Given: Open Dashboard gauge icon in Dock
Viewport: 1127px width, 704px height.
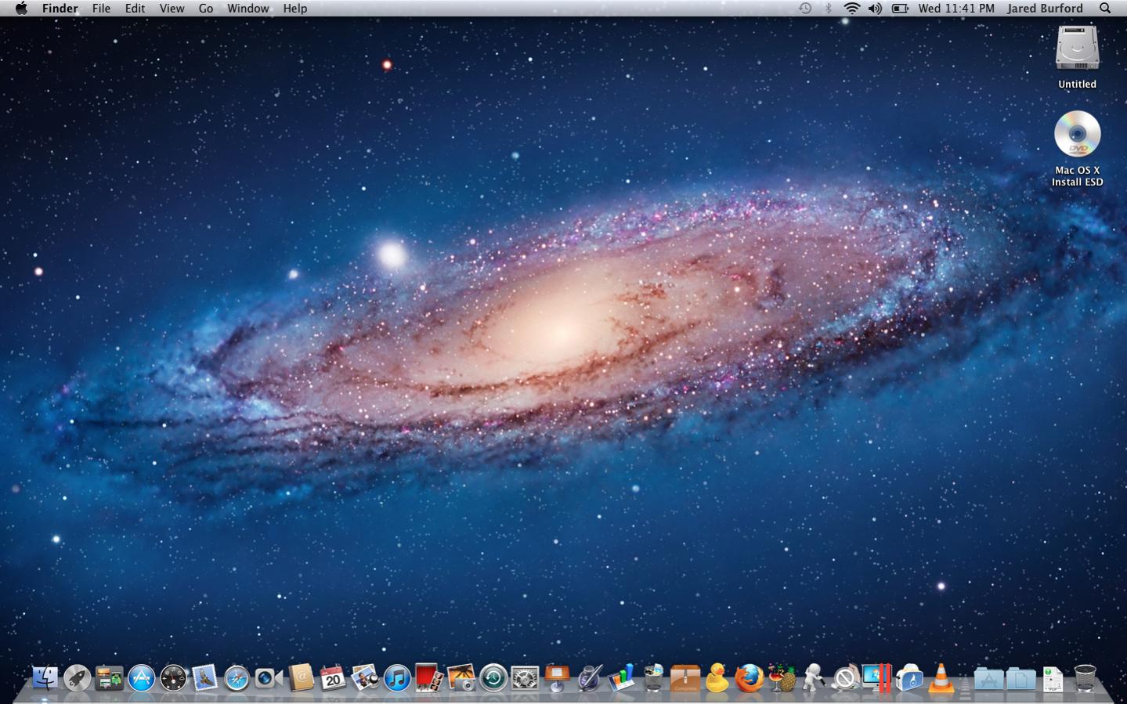Looking at the screenshot, I should [173, 677].
